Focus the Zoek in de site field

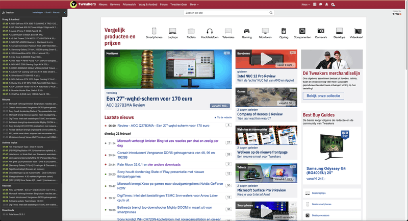[x=226, y=13]
